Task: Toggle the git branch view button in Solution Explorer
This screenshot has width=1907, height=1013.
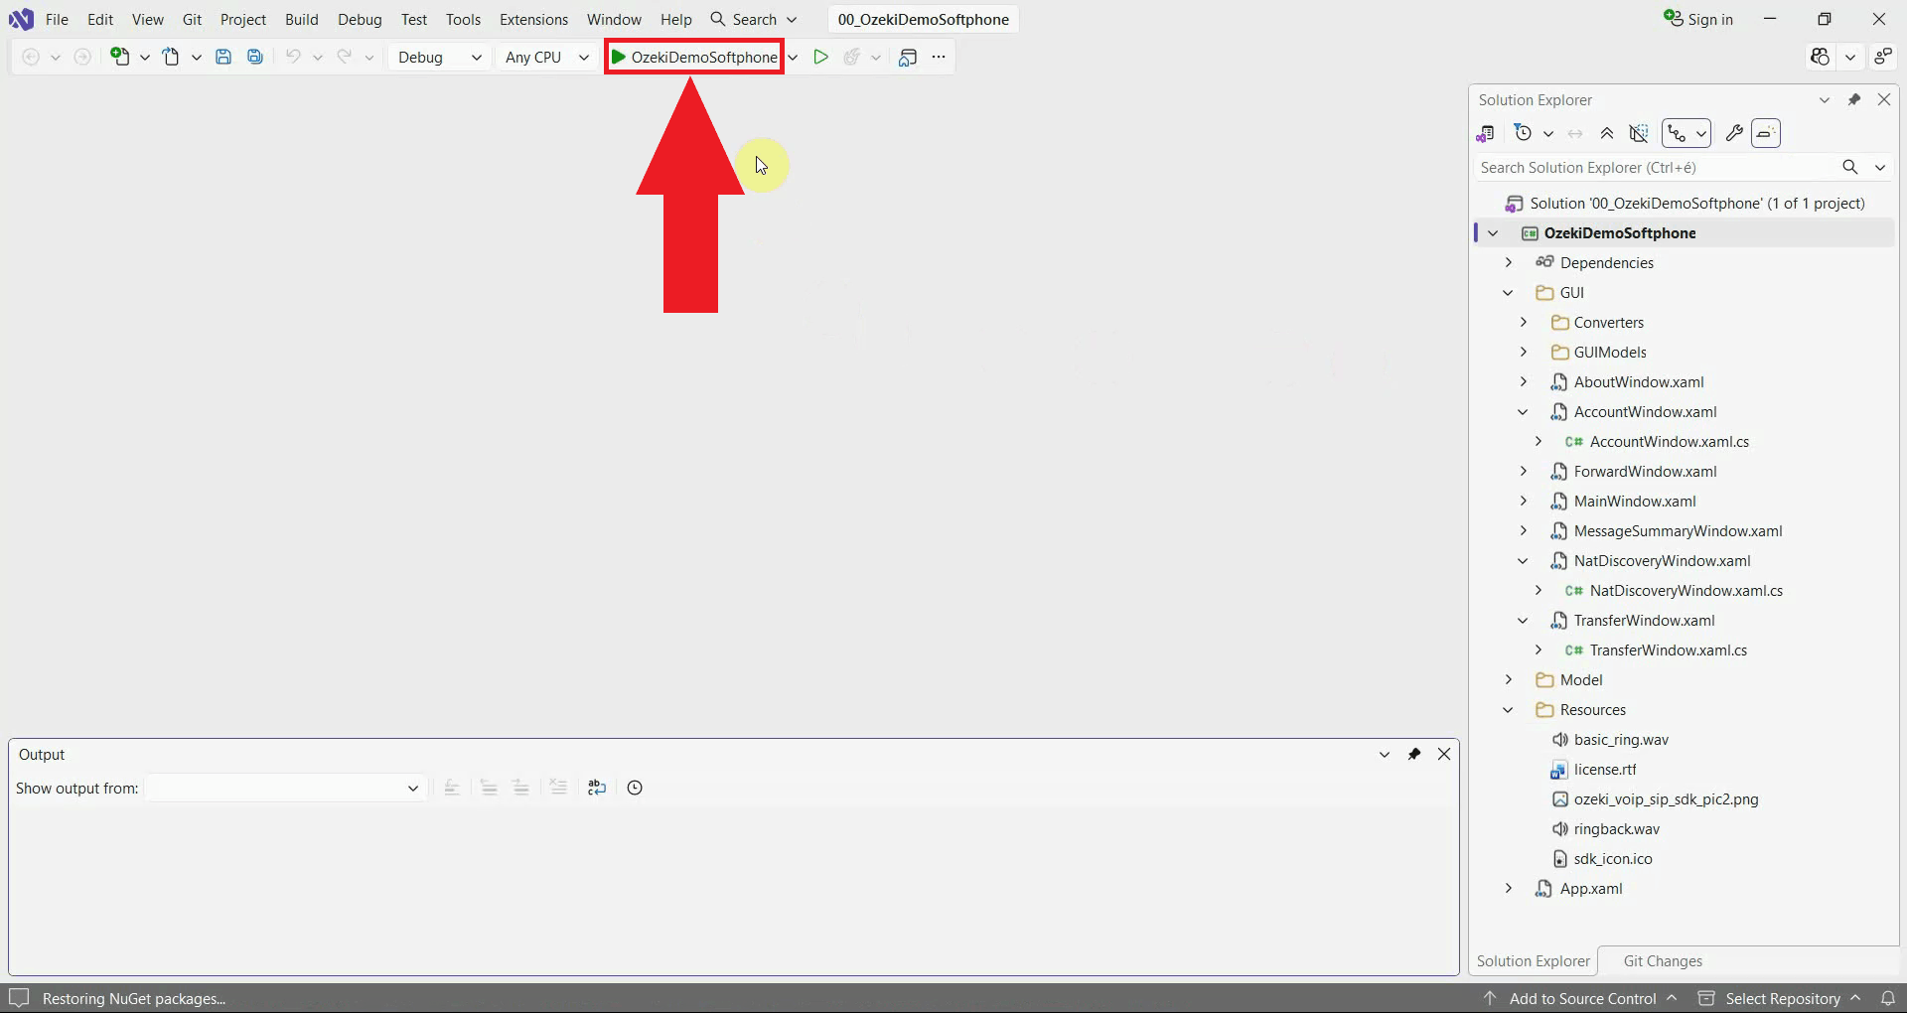Action: (1678, 133)
